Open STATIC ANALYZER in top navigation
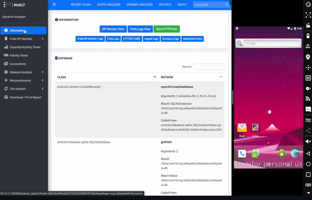The image size is (312, 200). coord(109,5)
